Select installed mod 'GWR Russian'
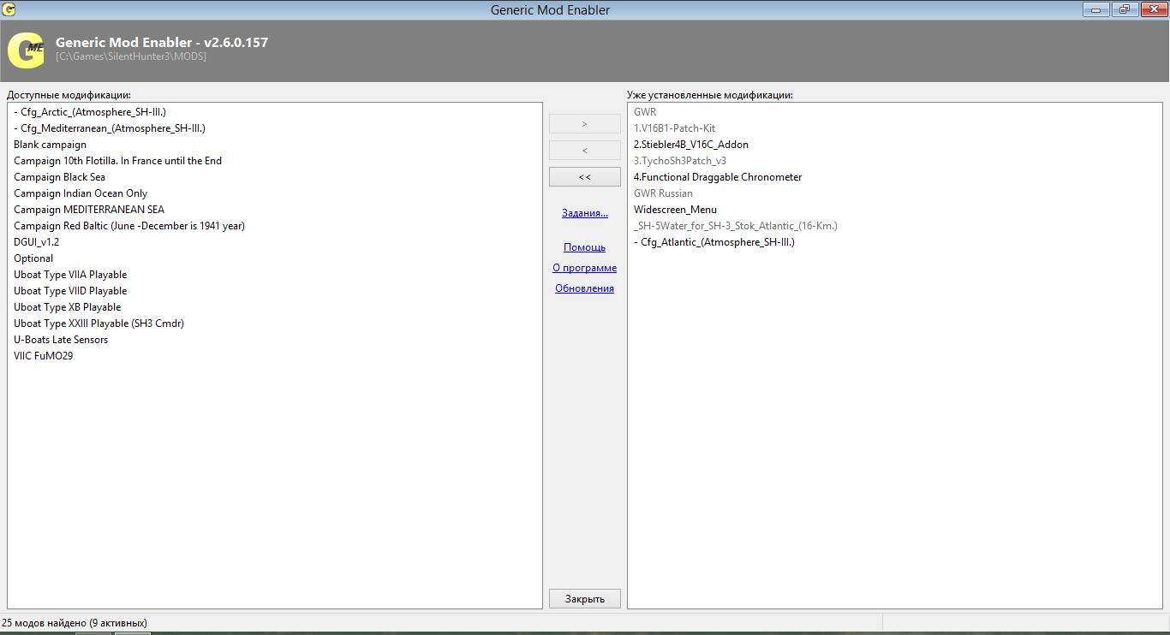The width and height of the screenshot is (1170, 635). 663,193
